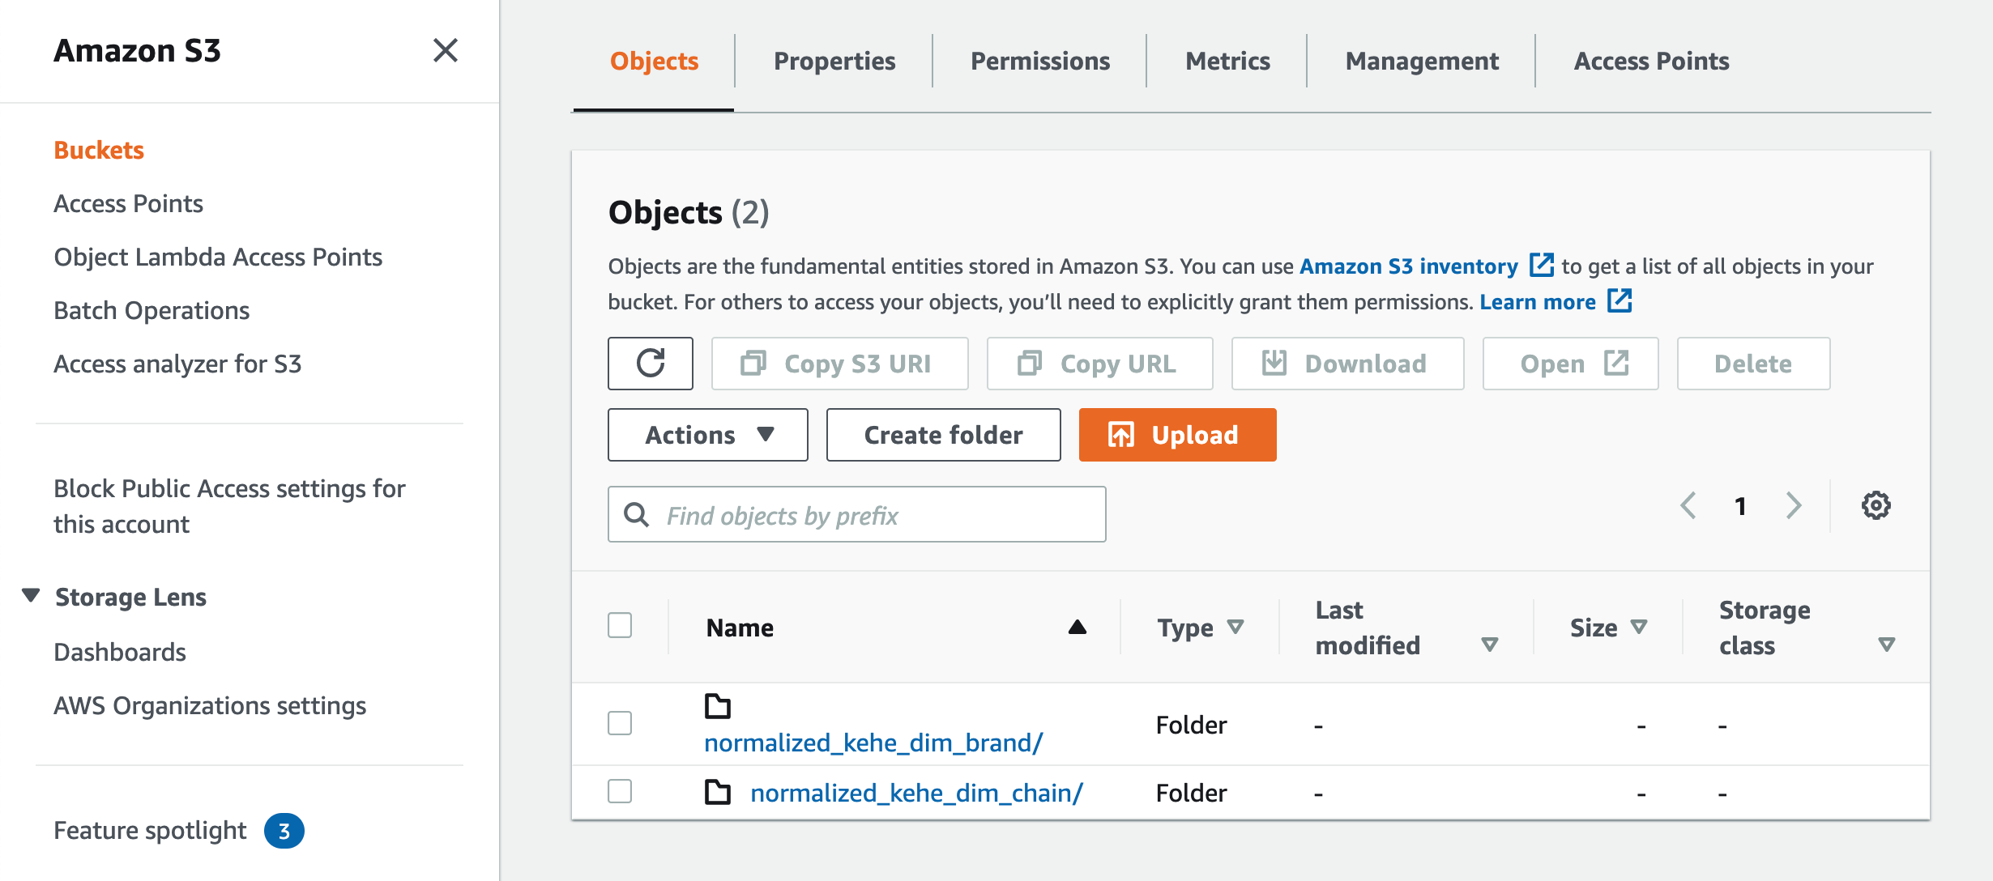This screenshot has width=1993, height=881.
Task: Click the orange Upload button
Action: tap(1178, 435)
